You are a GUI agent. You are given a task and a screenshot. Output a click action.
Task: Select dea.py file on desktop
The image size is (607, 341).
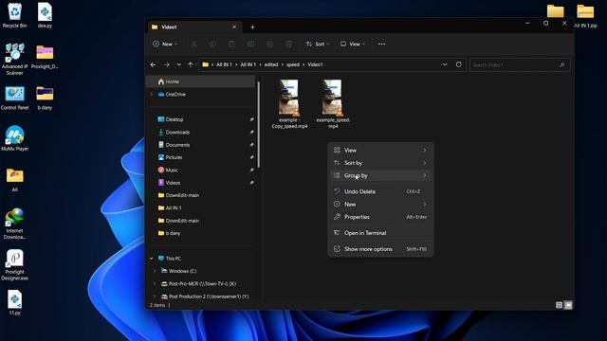click(45, 16)
